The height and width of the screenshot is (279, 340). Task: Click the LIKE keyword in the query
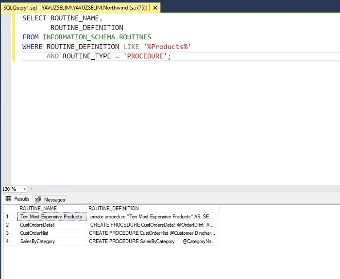131,47
